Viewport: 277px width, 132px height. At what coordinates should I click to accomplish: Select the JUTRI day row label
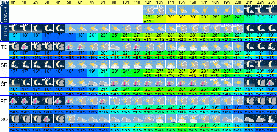(4, 33)
